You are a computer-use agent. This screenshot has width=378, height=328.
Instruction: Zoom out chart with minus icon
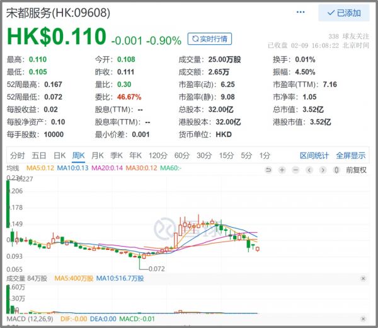295,170
